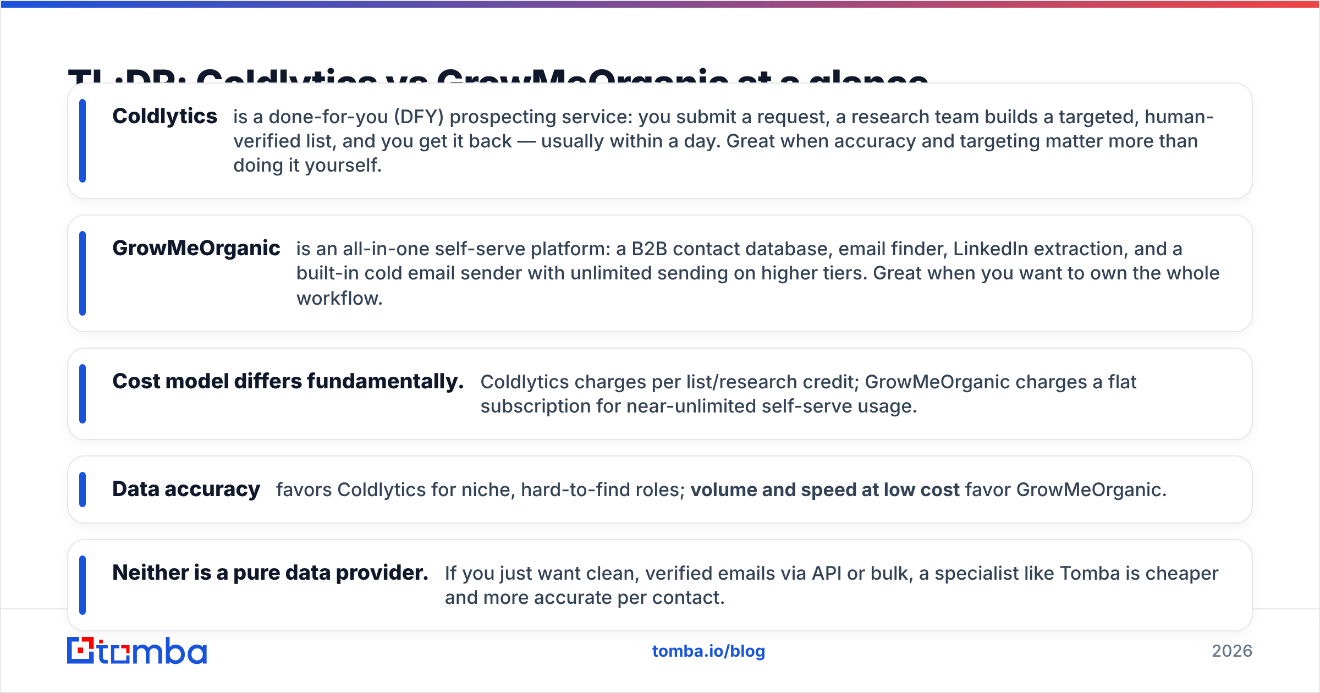This screenshot has width=1320, height=693.
Task: Click the blue accent bar beside Data accuracy
Action: [x=82, y=490]
